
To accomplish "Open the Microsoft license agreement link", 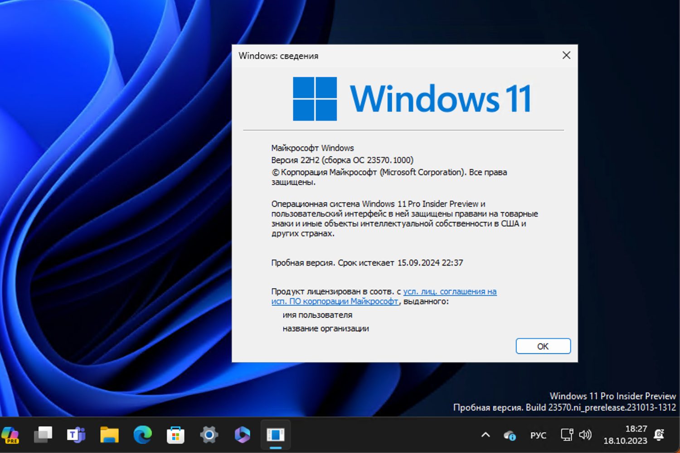I will (x=449, y=291).
